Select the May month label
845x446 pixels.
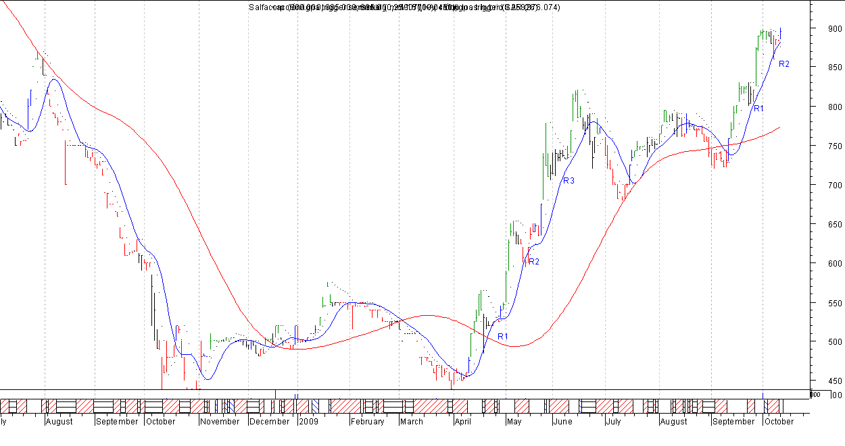point(514,422)
